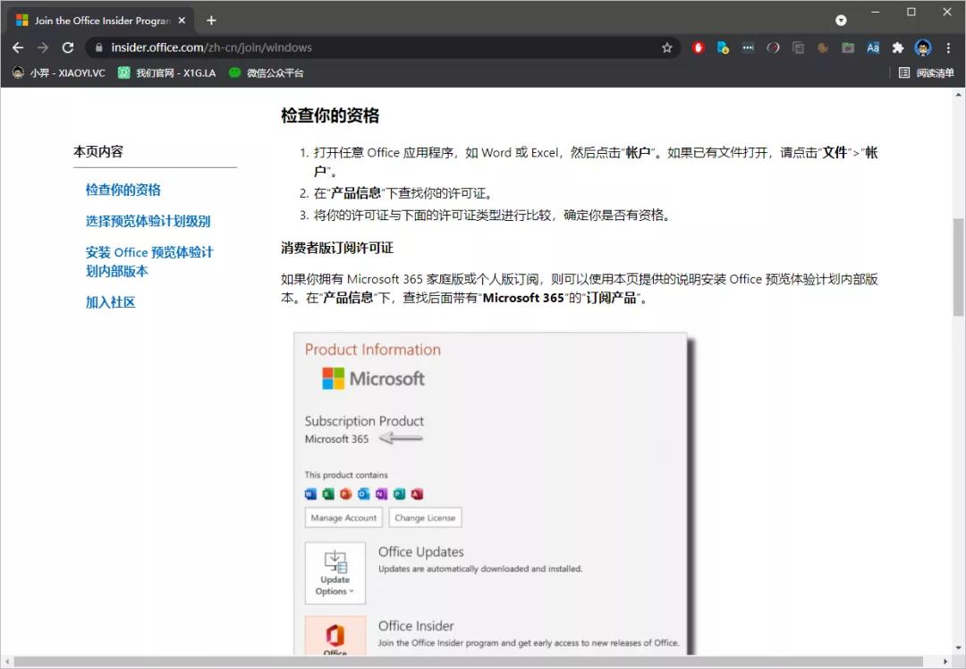Click the Change License button

[425, 517]
